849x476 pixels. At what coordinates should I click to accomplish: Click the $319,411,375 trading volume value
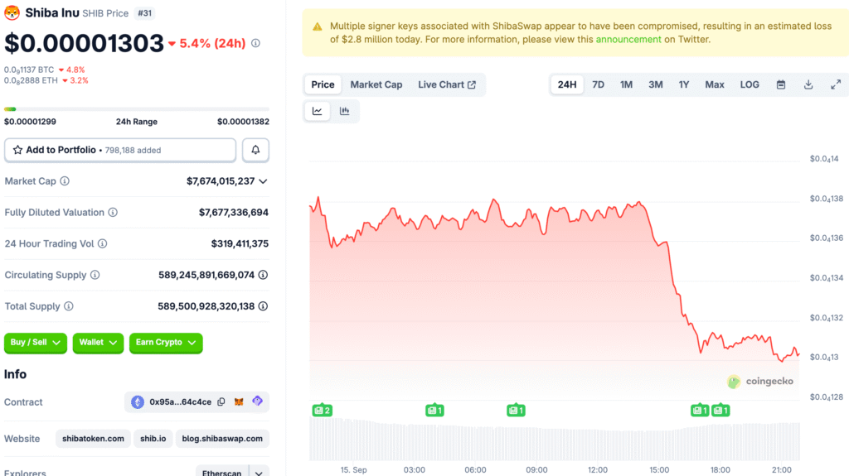[240, 244]
